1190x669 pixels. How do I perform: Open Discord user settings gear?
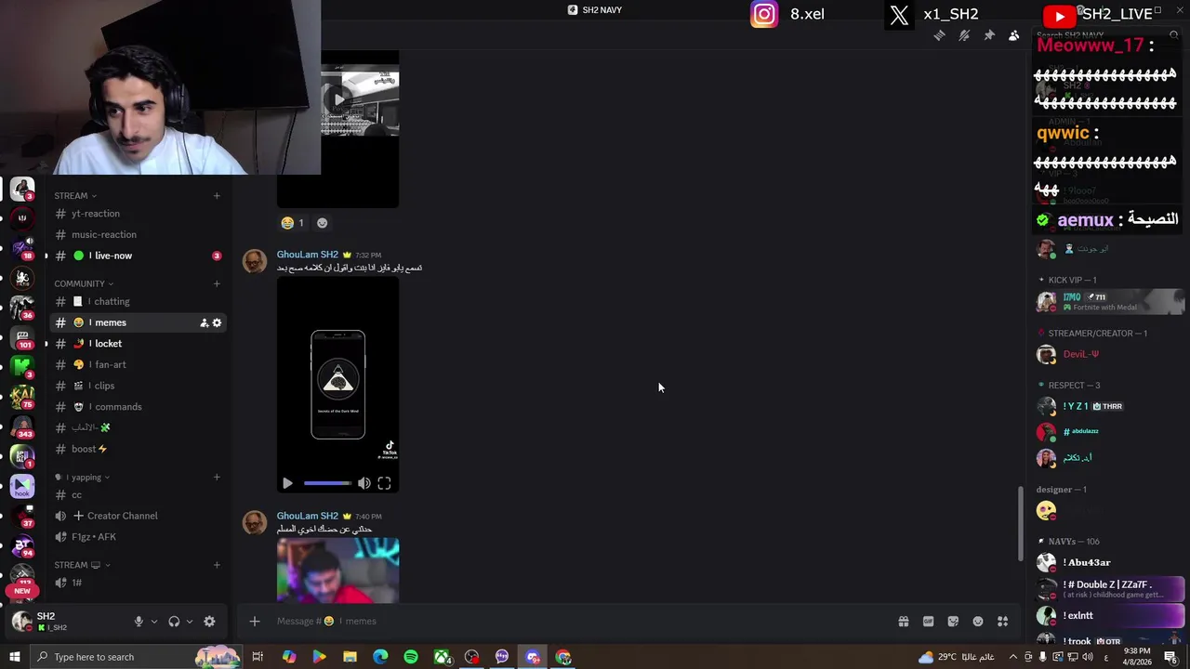(x=209, y=622)
